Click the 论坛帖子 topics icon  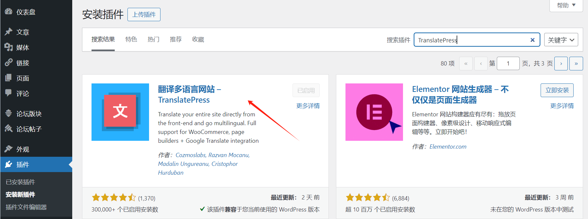click(x=8, y=128)
